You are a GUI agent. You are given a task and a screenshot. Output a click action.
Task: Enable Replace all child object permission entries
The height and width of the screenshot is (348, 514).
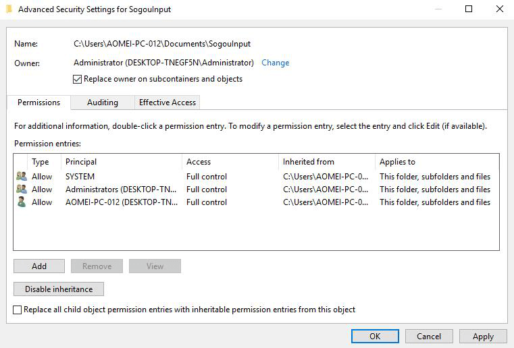[18, 310]
